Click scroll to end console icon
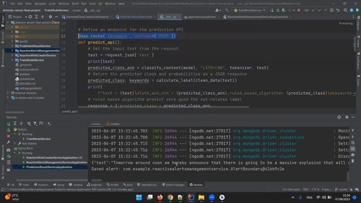 coord(353,149)
